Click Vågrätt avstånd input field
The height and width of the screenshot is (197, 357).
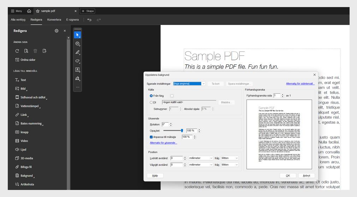click(177, 165)
